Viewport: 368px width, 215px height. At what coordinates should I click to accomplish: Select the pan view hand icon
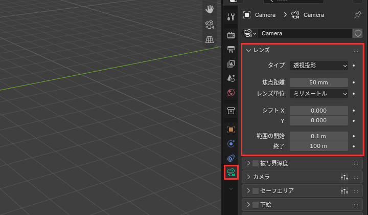(x=210, y=9)
